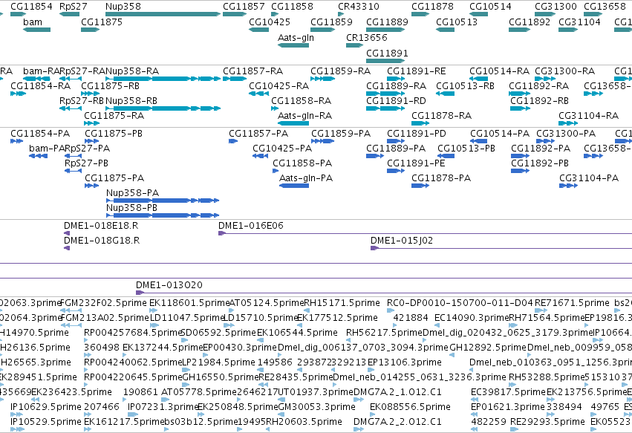
Task: Click the CG11889 gene label
Action: (x=387, y=22)
